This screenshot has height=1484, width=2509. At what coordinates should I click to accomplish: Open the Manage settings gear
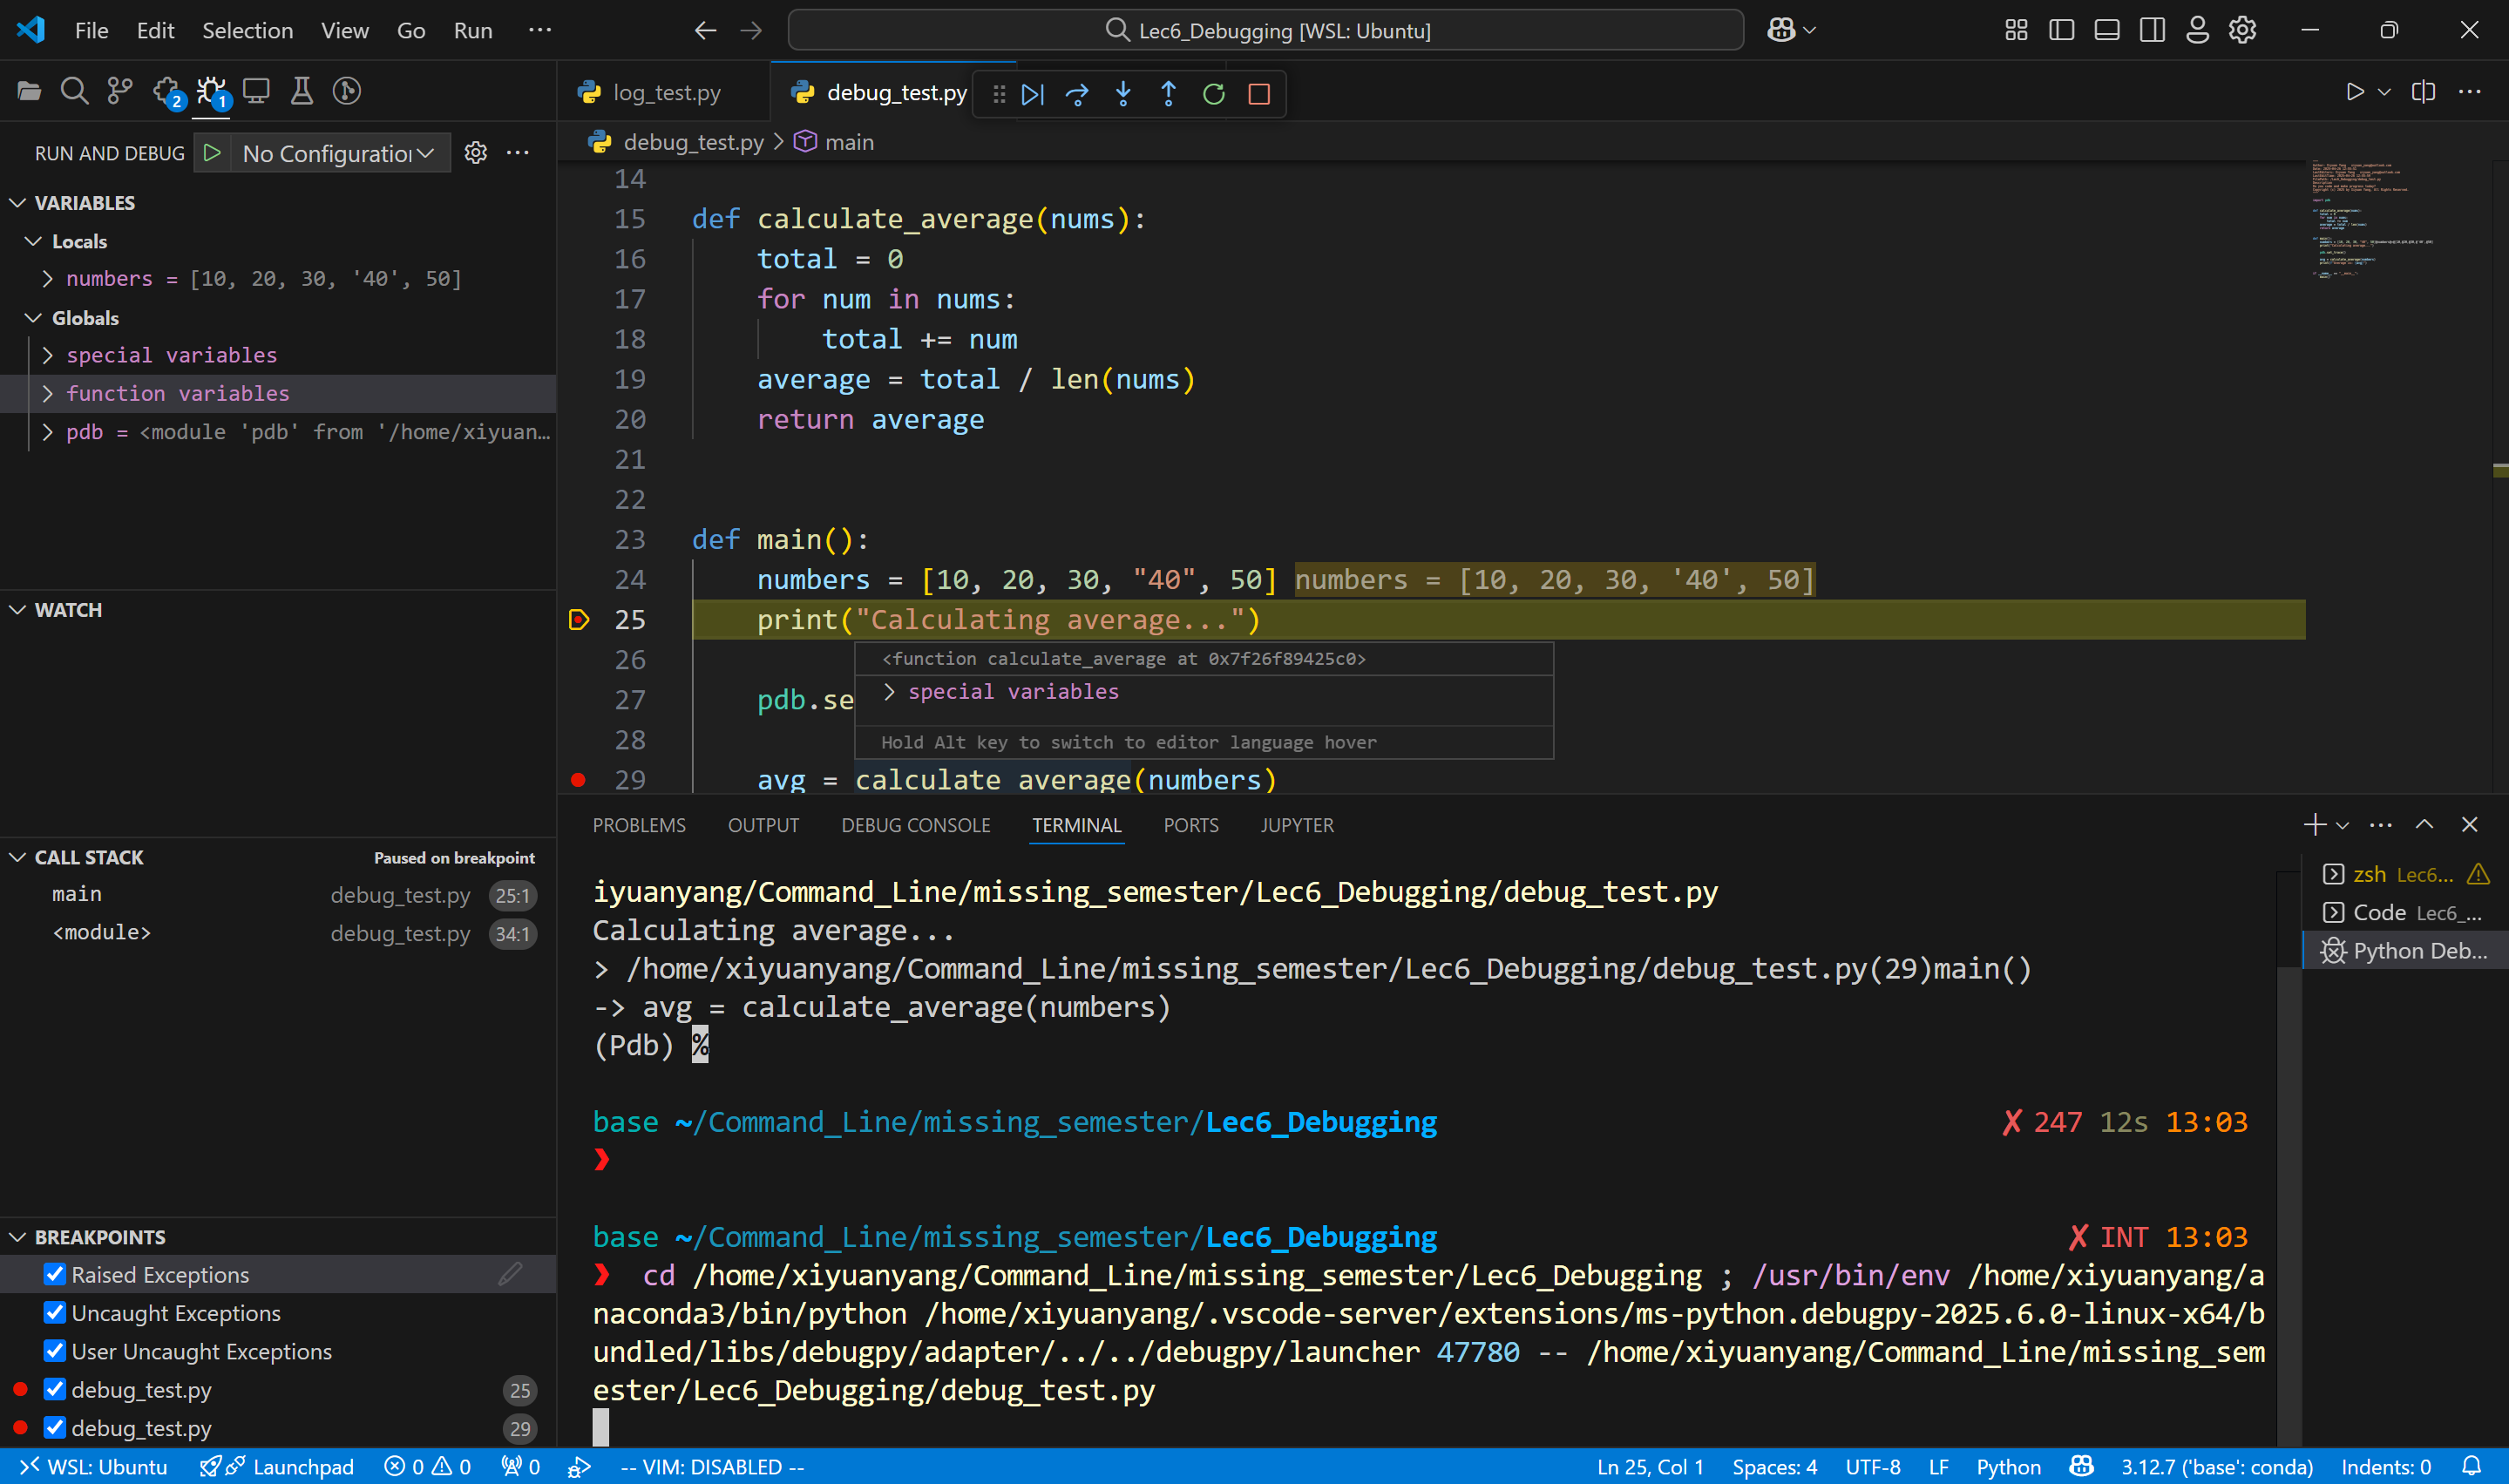(x=2243, y=30)
